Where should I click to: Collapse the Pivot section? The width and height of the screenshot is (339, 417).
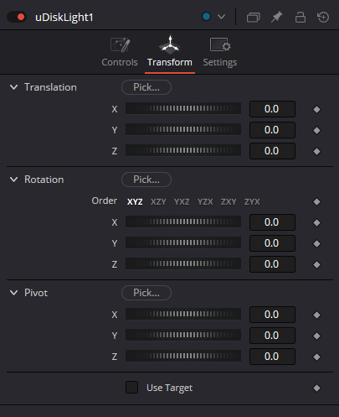click(13, 293)
